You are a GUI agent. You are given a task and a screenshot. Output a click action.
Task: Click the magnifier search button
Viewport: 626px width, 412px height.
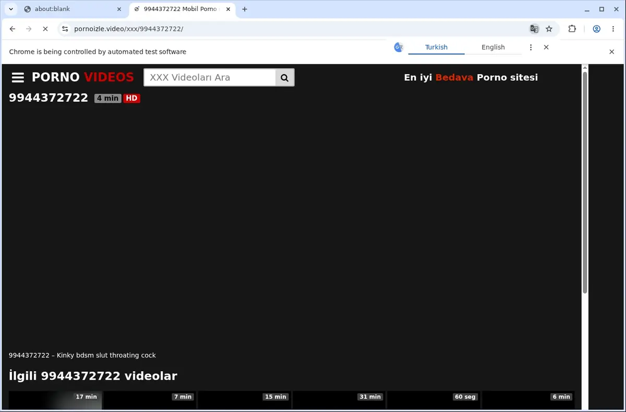[x=285, y=78]
